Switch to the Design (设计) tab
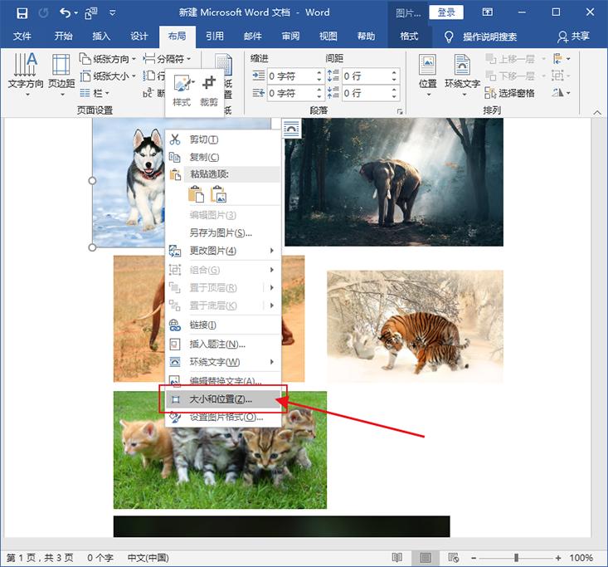The height and width of the screenshot is (567, 608). click(139, 37)
